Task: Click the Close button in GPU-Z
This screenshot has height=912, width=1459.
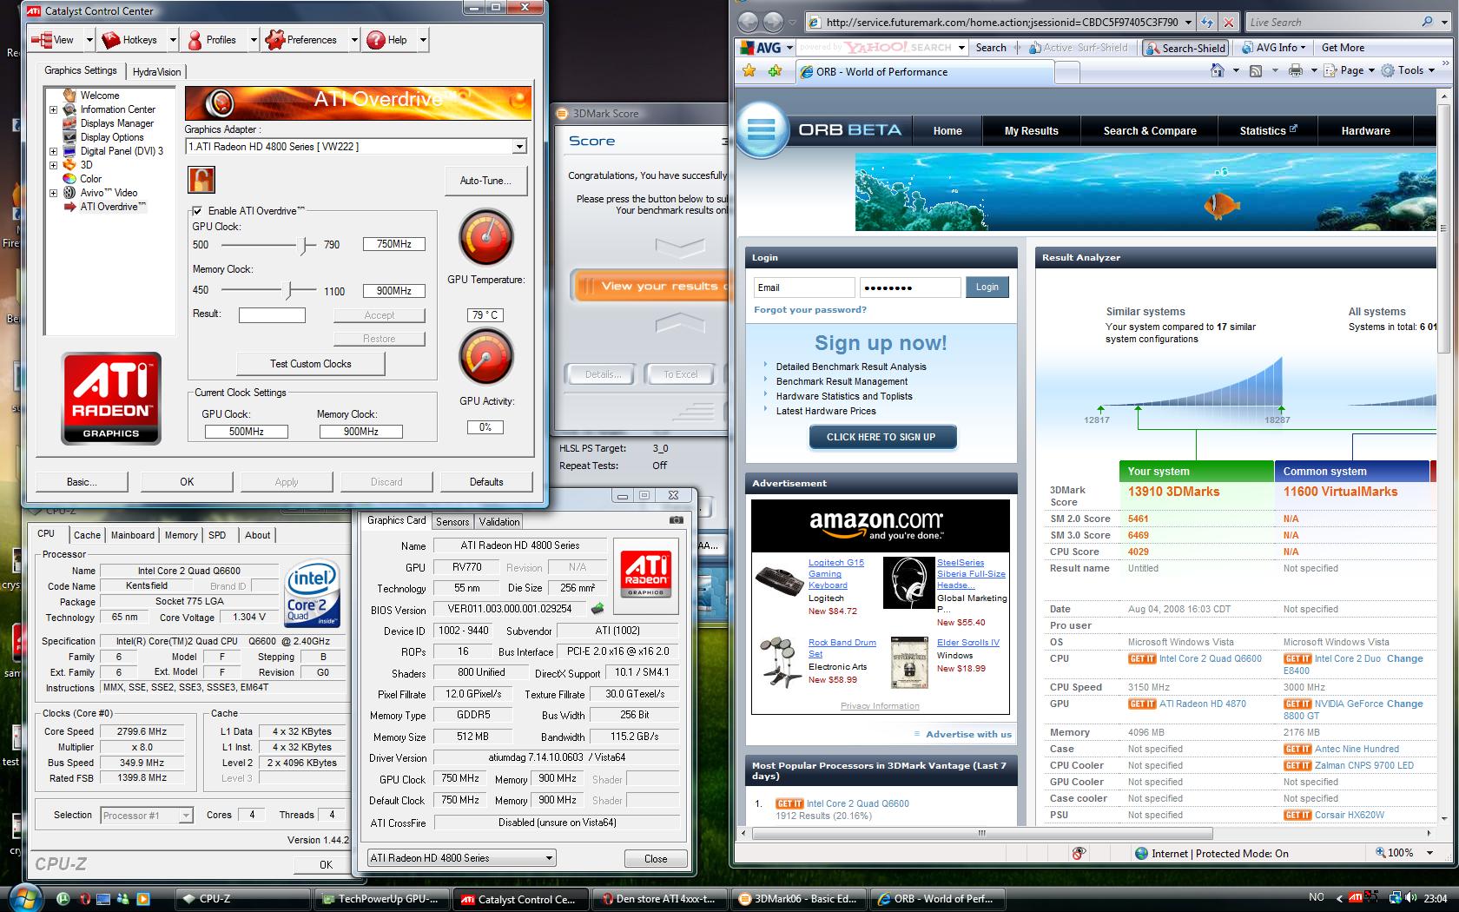Action: click(x=656, y=859)
